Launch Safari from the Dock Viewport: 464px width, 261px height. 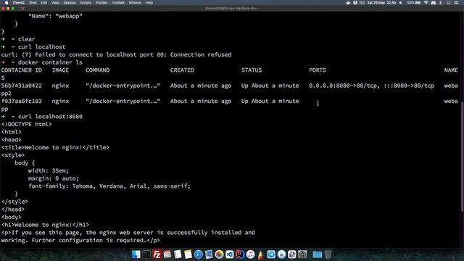click(x=198, y=254)
